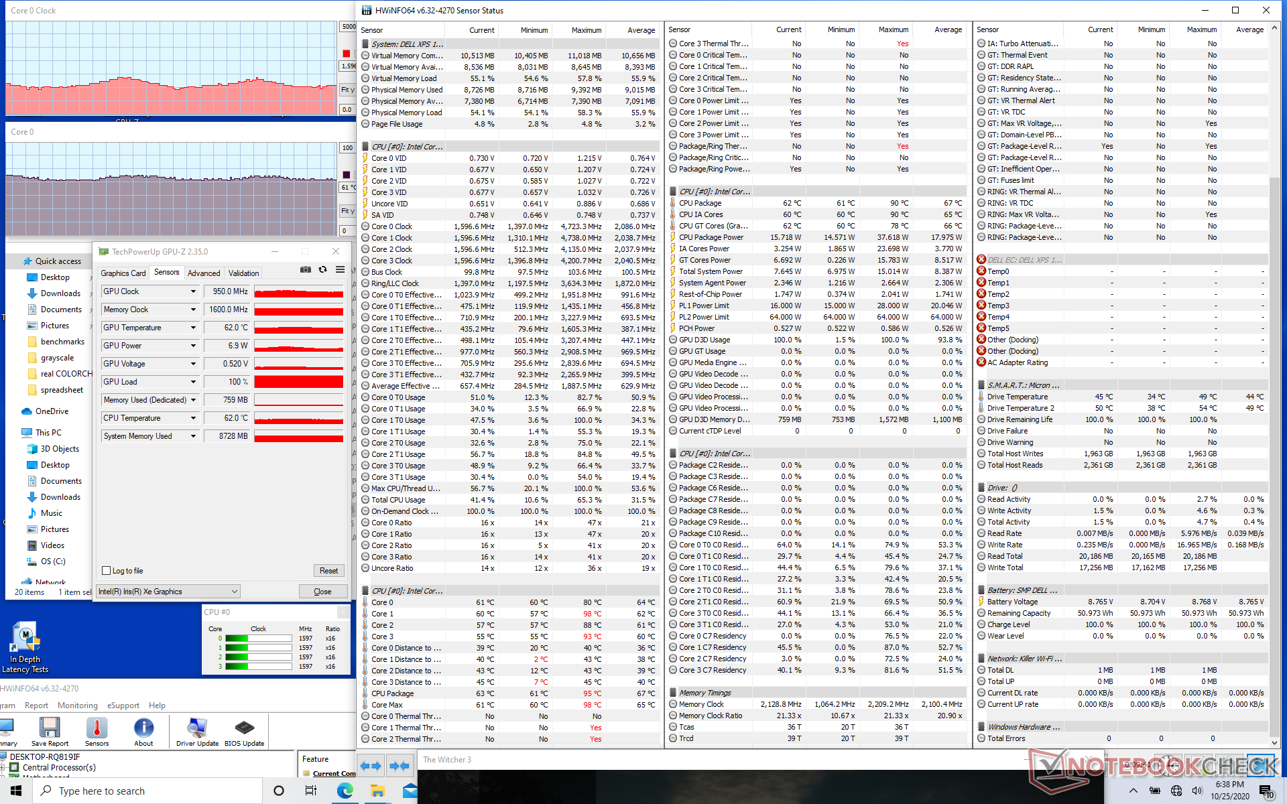The width and height of the screenshot is (1287, 804).
Task: Enable the Log to file checkbox
Action: [107, 571]
